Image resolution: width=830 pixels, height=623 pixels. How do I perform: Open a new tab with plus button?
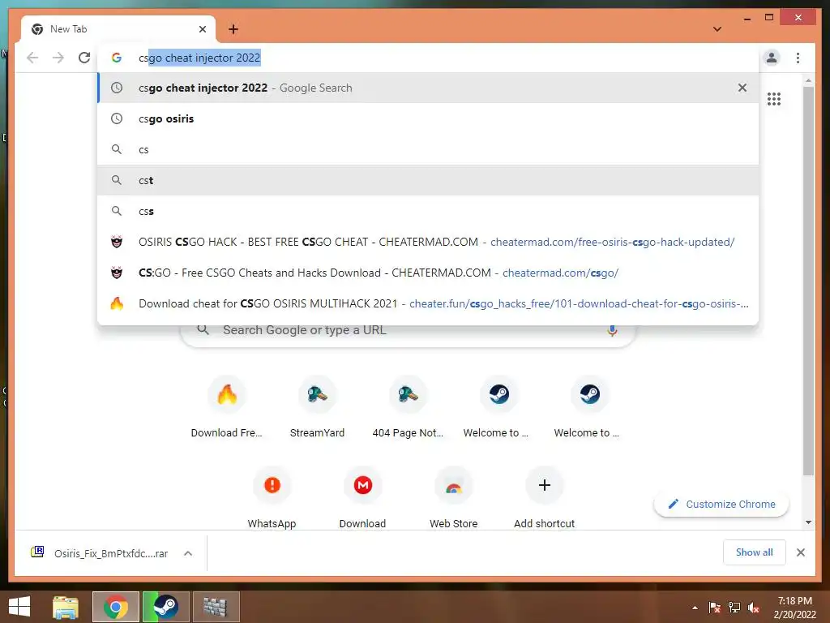[233, 29]
